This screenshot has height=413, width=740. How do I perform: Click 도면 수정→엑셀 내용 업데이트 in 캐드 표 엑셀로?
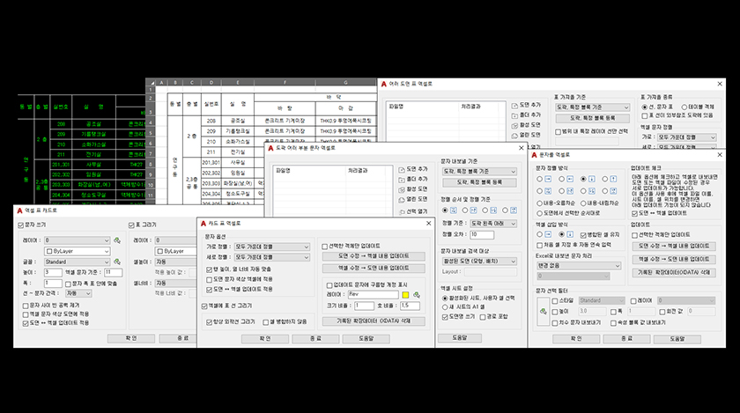(x=374, y=256)
